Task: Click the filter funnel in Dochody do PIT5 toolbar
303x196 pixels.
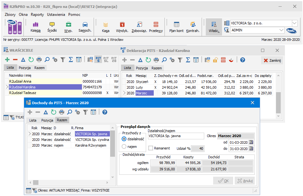Action: [x=85, y=112]
